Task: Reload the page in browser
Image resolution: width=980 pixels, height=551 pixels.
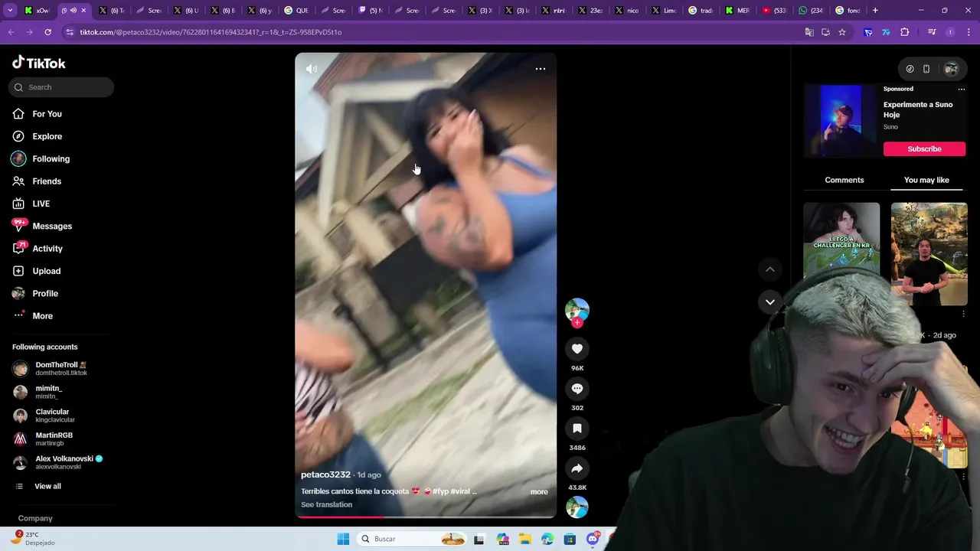Action: click(x=47, y=32)
